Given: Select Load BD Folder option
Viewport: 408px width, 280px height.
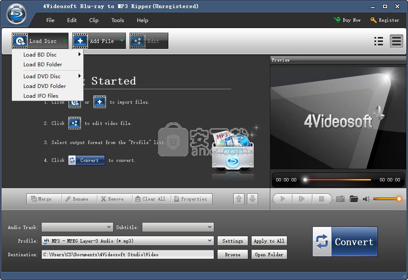Looking at the screenshot, I should (x=48, y=64).
